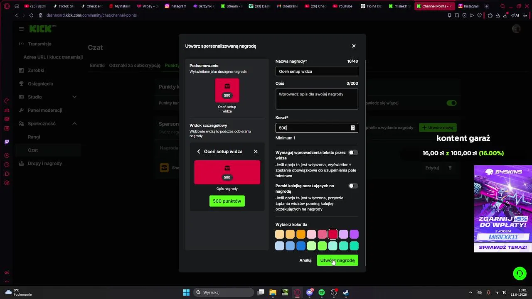Click the Koszt field stepper arrows
Viewport: 532px width, 299px height.
coord(353,128)
